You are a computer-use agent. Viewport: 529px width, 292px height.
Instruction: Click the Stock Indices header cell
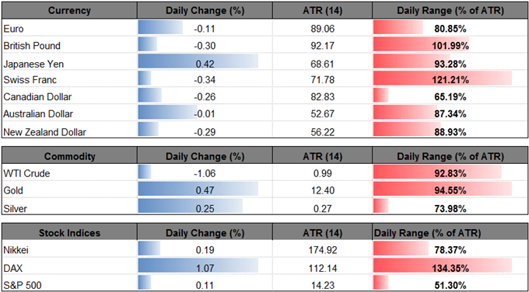click(x=69, y=233)
